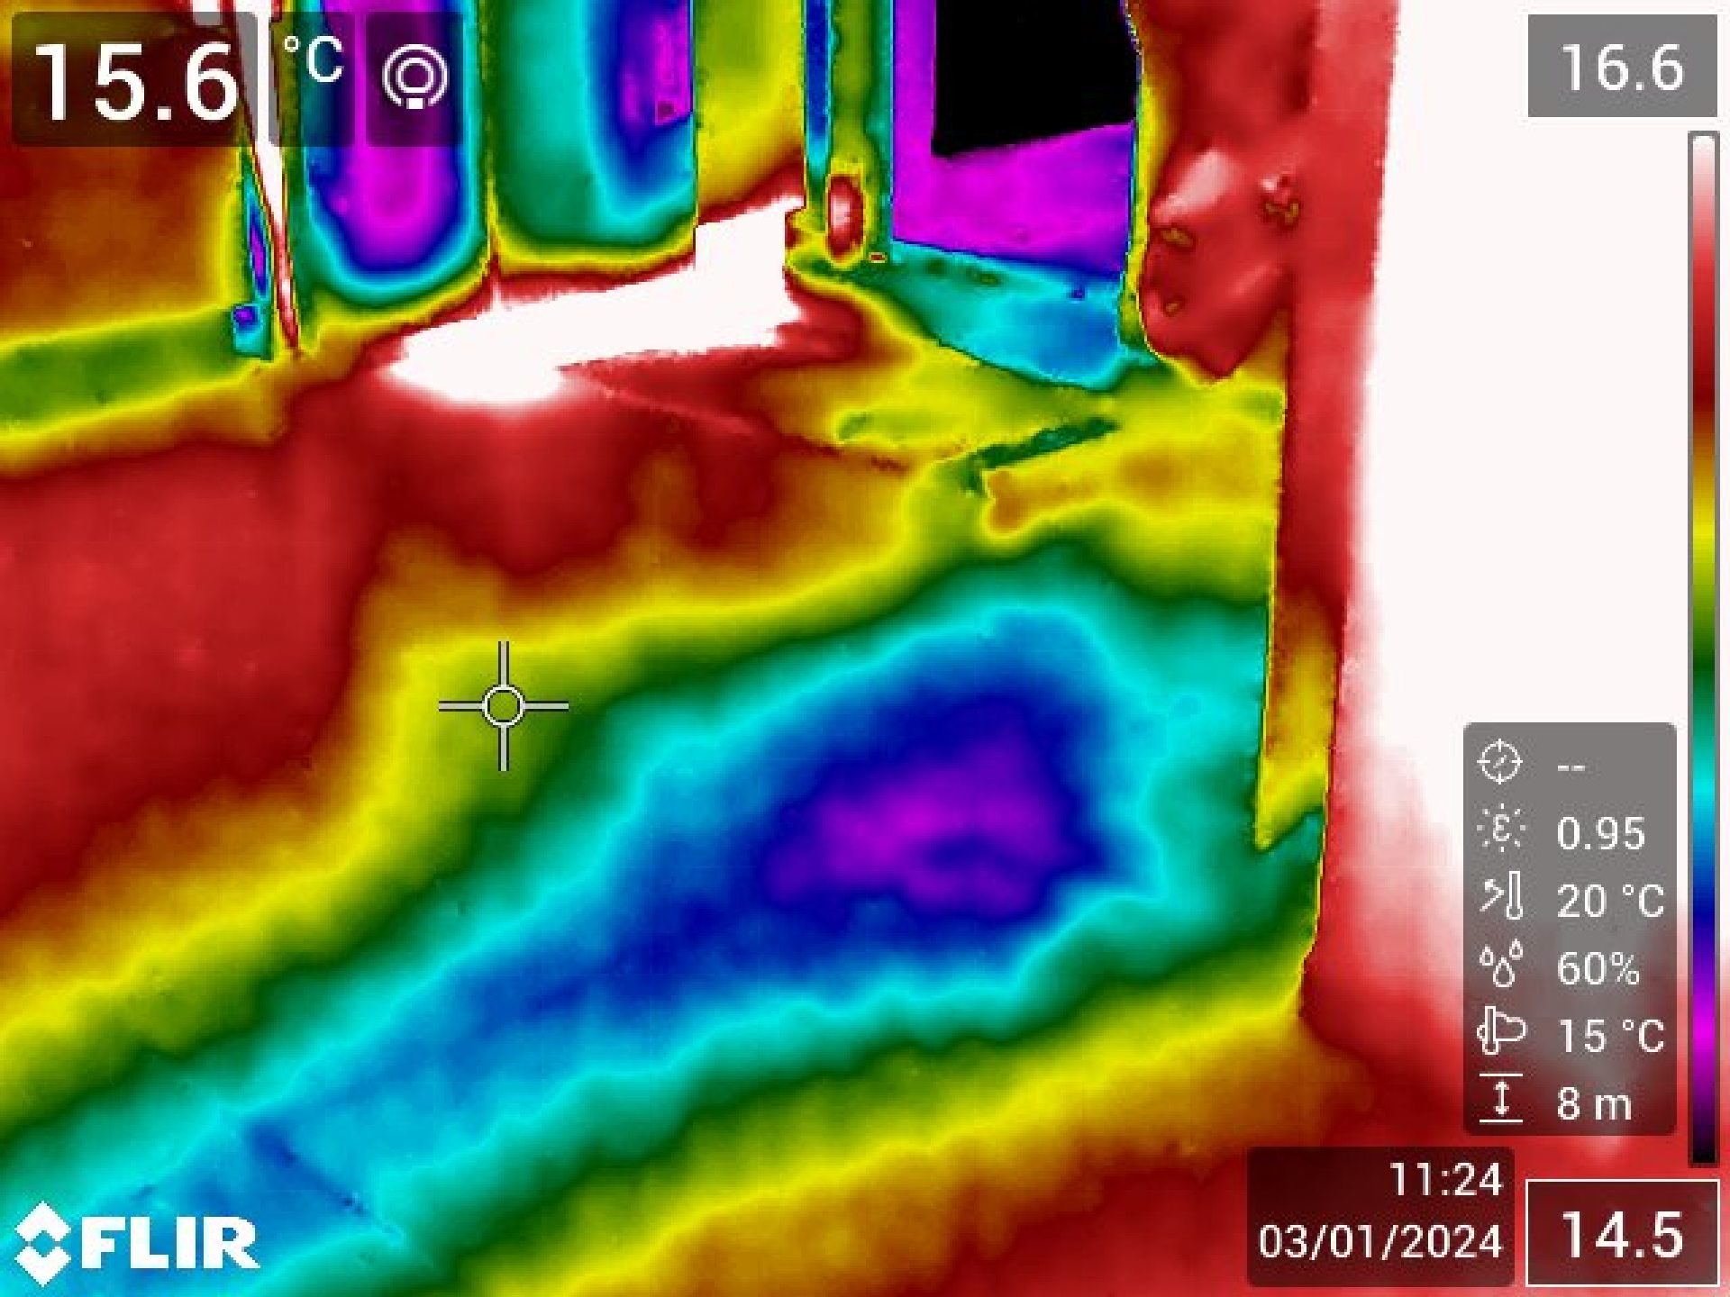Adjust the 8 m distance value
The image size is (1730, 1297).
pos(1594,1103)
